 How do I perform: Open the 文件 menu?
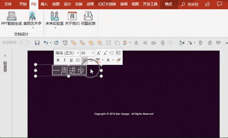click(8, 4)
